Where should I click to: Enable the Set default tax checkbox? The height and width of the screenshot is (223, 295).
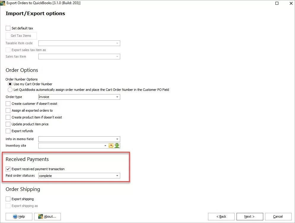[x=8, y=28]
